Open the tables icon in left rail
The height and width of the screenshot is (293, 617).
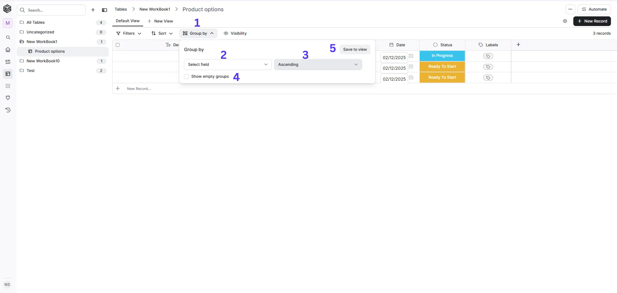coord(8,74)
